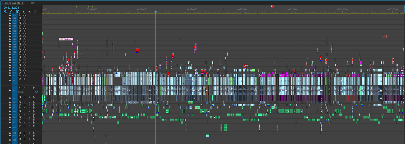Toggle Linked Selection icon
Screen dimensions: 405x144
point(17,11)
